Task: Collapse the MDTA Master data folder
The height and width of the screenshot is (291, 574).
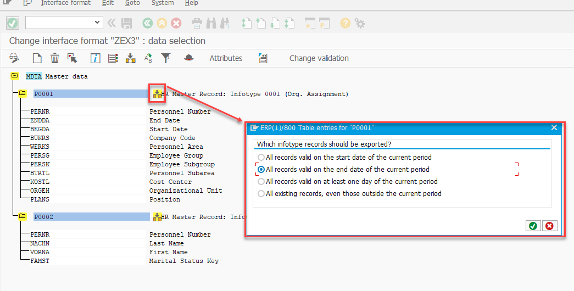Action: (x=15, y=76)
